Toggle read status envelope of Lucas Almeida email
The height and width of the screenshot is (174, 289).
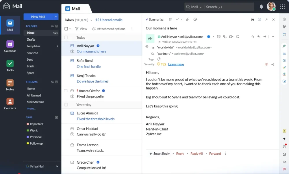(72, 113)
